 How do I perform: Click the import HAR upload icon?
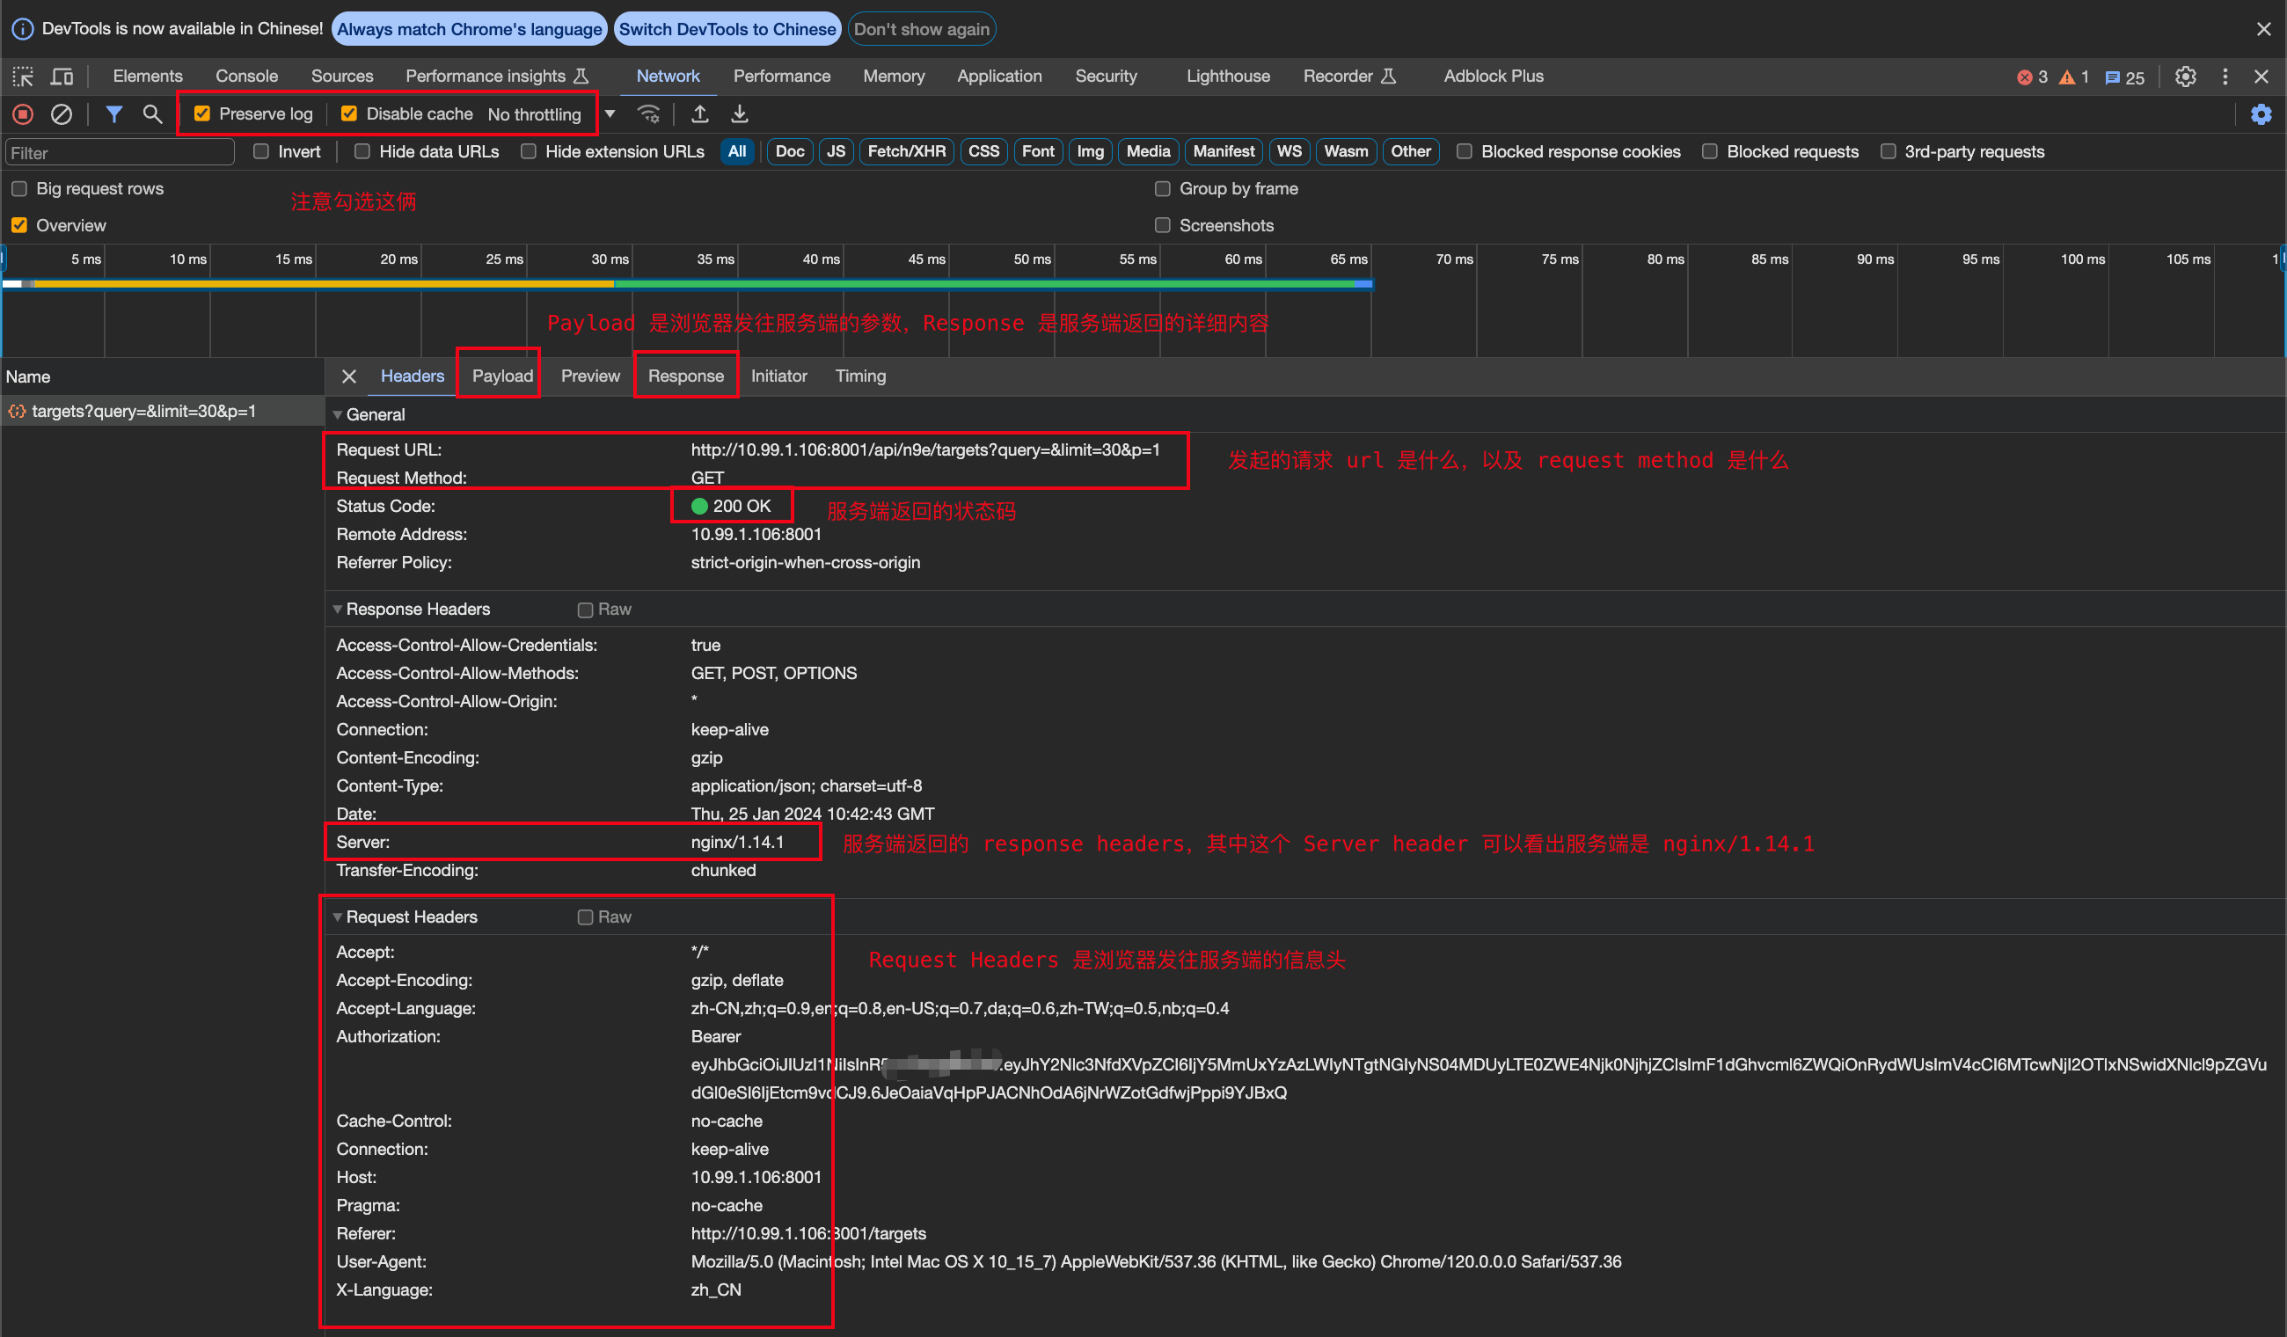[699, 114]
